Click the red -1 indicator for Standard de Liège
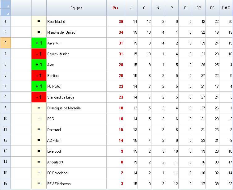This screenshot has height=190, width=233. pyautogui.click(x=39, y=97)
